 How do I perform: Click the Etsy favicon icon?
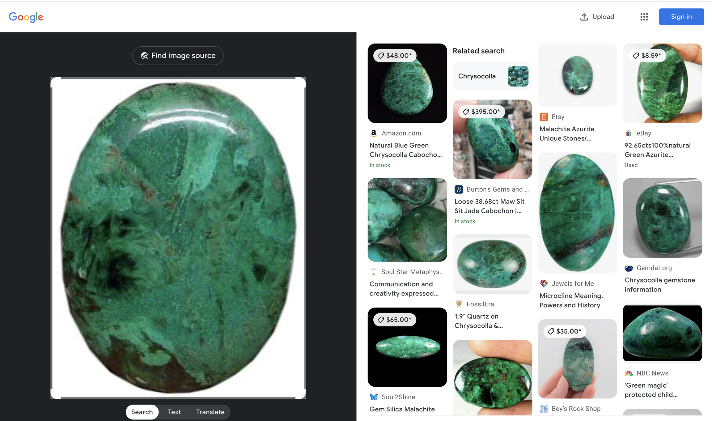click(544, 117)
